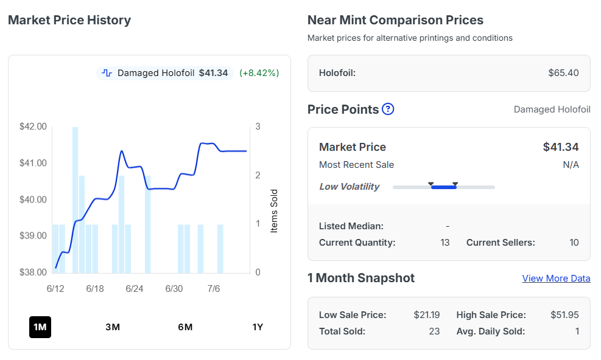Click the price line peak near 7/6
The width and height of the screenshot is (601, 360).
click(x=207, y=144)
